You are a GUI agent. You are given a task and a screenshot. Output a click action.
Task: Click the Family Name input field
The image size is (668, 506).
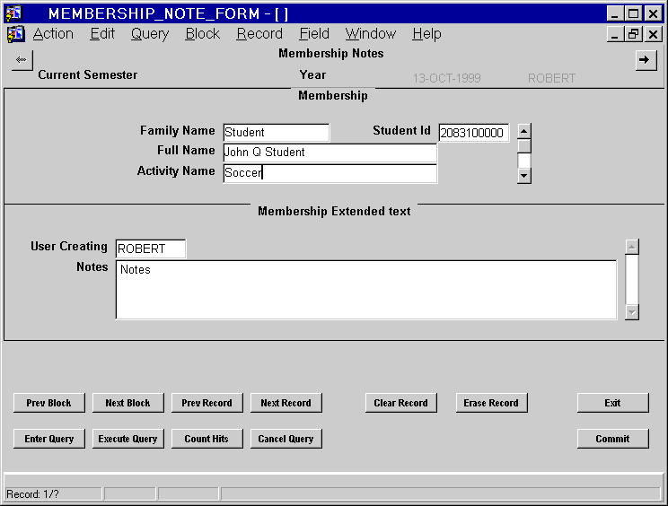tap(276, 133)
